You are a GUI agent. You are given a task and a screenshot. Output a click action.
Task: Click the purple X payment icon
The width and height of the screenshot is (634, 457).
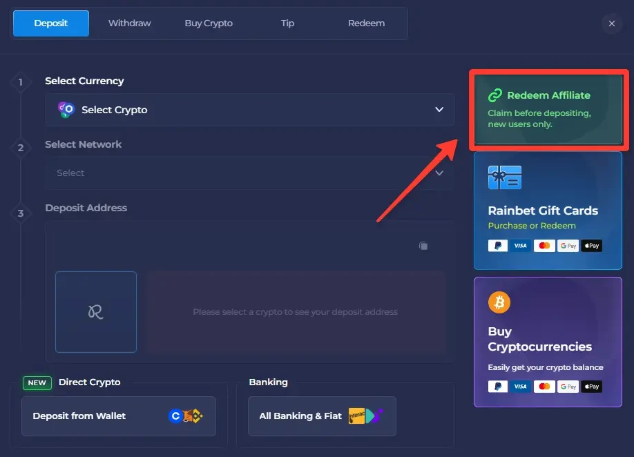tap(376, 416)
